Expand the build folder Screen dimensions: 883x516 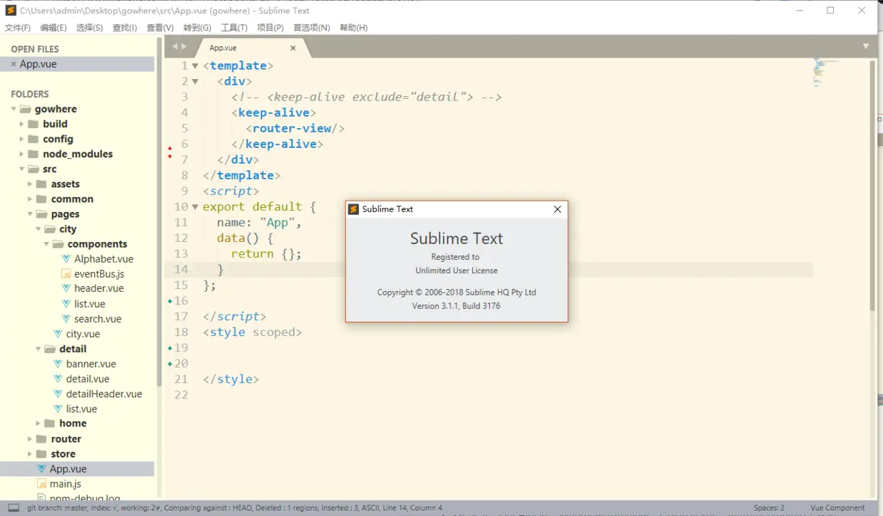21,124
